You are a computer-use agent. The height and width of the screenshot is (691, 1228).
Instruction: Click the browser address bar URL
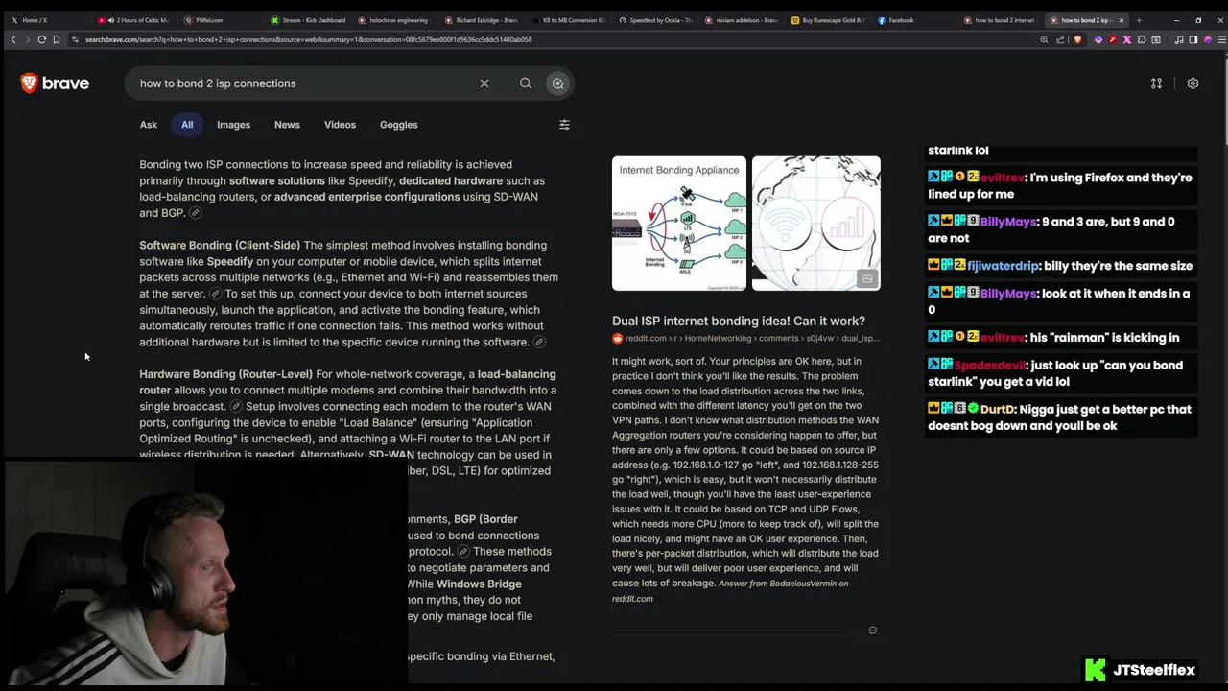(x=308, y=39)
